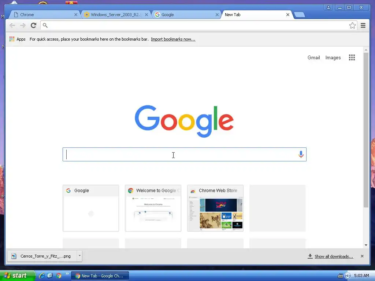Click the vertical scrollbar thumb
The image size is (375, 281).
pos(366,130)
